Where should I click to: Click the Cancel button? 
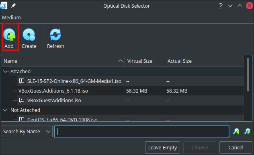[x=236, y=147]
